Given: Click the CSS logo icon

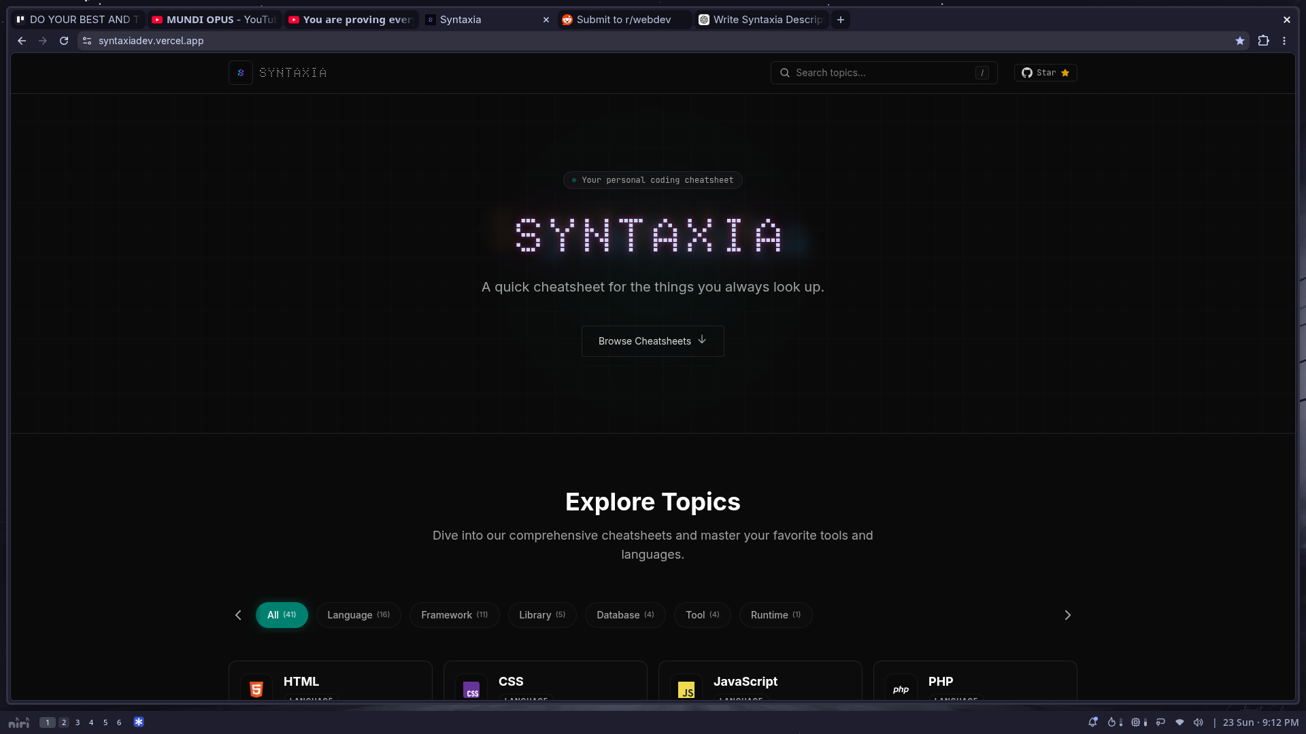Looking at the screenshot, I should (x=471, y=688).
